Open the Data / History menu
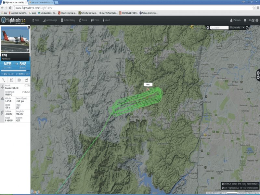Screen dimensions: 260x195 pos(68,20)
